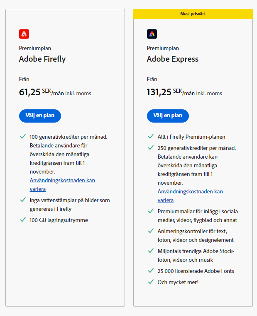This screenshot has height=316, width=257.
Task: Click checkmark next to 100 GB lagringsutrymme
Action: click(x=23, y=220)
